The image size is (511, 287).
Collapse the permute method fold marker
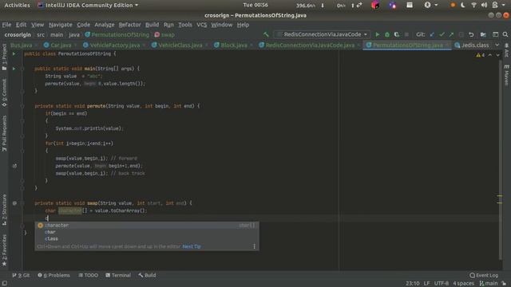(x=22, y=106)
